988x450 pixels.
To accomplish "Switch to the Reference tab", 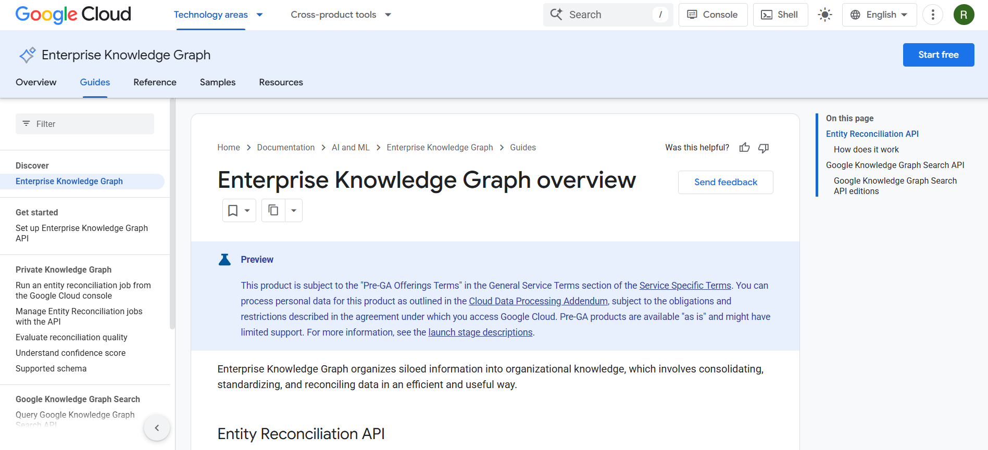I will point(155,82).
